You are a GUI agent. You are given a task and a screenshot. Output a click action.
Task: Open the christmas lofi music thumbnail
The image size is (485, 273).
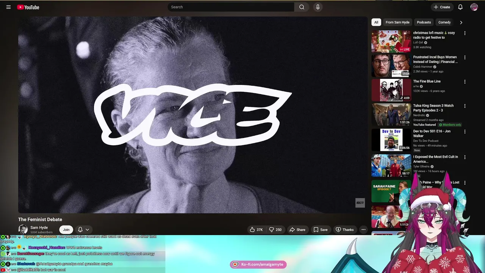tap(391, 41)
